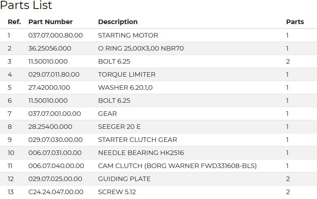Click part number C24.24.047.00.00

coord(56,192)
